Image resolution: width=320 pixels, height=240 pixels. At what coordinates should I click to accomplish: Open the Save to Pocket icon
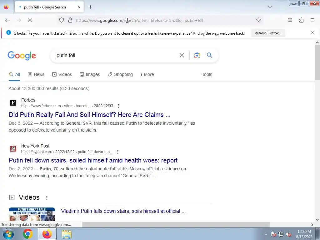pyautogui.click(x=290, y=20)
